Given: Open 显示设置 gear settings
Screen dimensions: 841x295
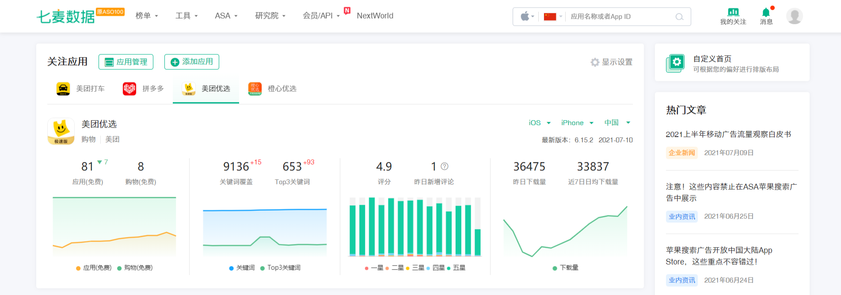Looking at the screenshot, I should 612,62.
